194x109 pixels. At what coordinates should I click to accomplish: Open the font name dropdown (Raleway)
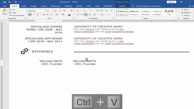pos(45,11)
